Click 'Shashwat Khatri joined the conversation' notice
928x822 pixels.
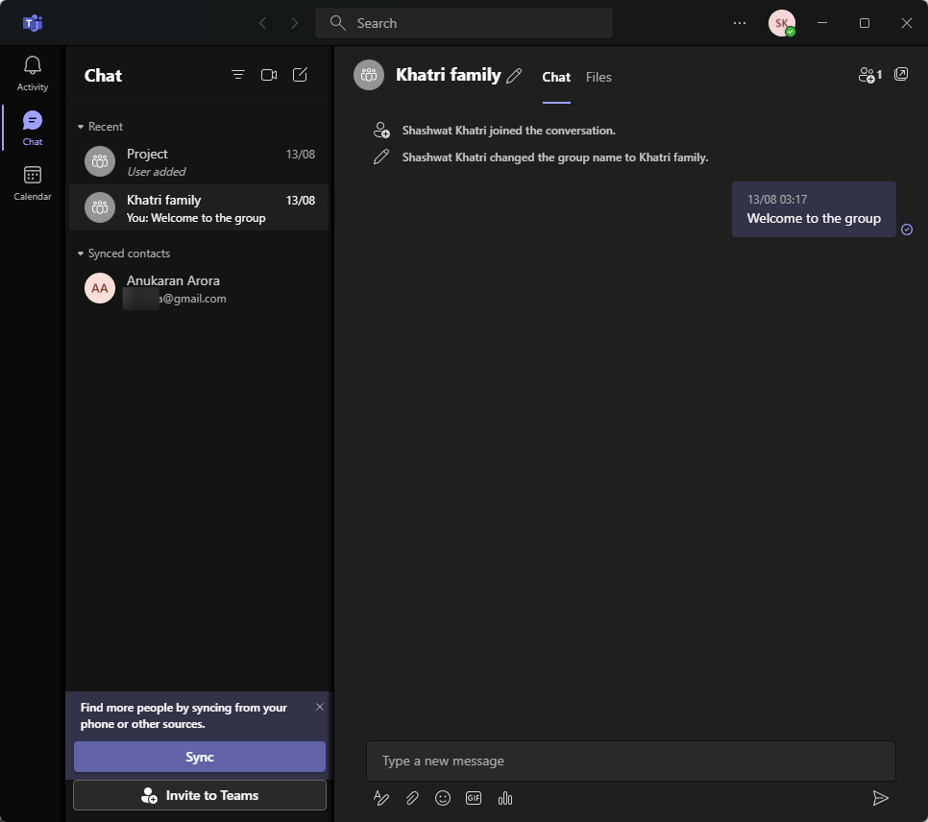pyautogui.click(x=508, y=131)
